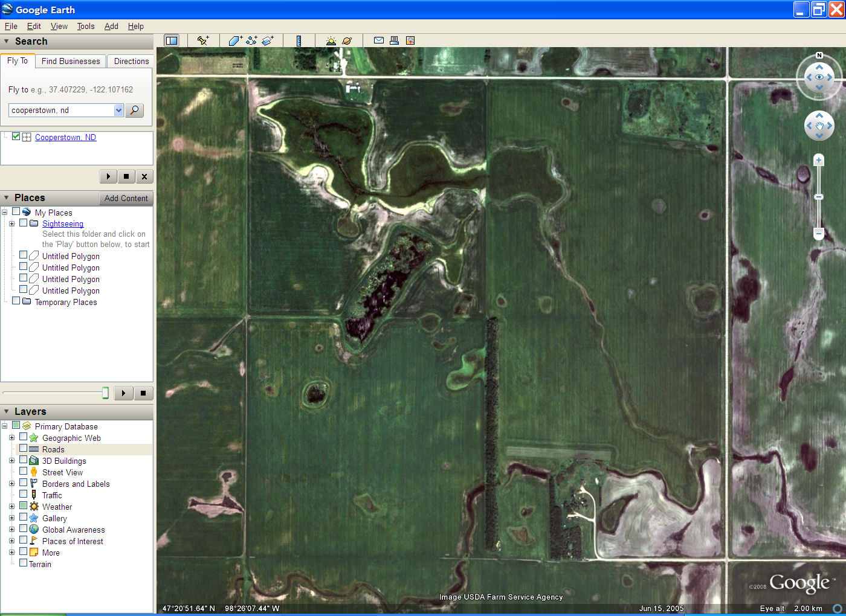Uncheck the Cooperstown, ND result checkbox
846x616 pixels.
[16, 136]
